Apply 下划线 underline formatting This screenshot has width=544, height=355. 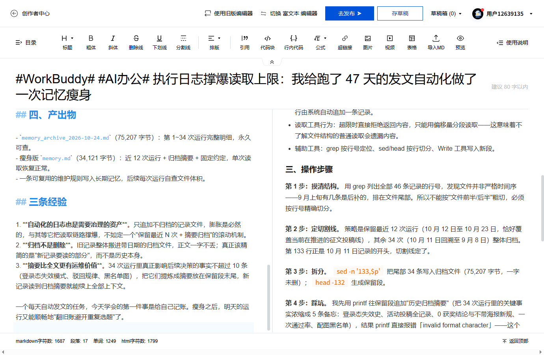click(159, 42)
